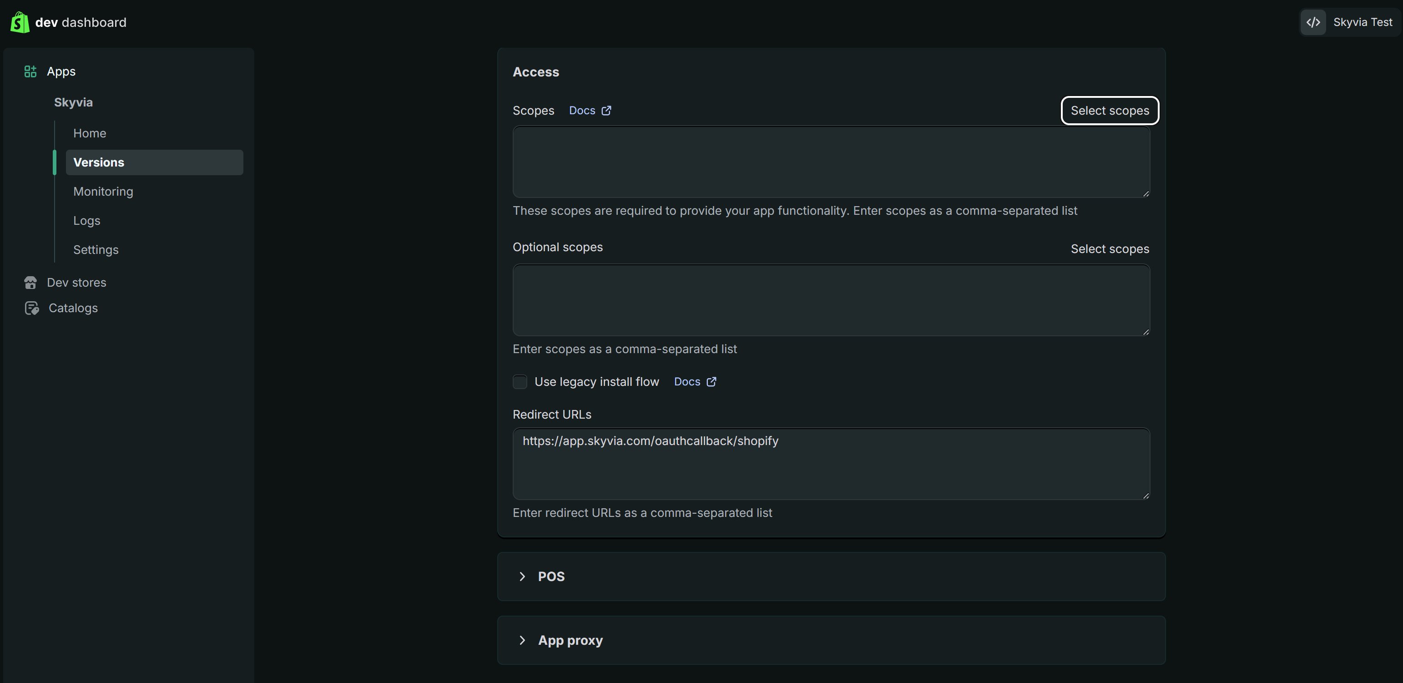Click the code </> icon near Skyvia Test

click(1314, 22)
